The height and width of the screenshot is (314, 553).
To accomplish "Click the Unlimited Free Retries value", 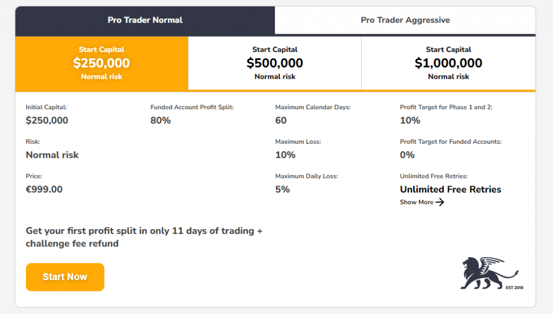I will click(x=450, y=189).
